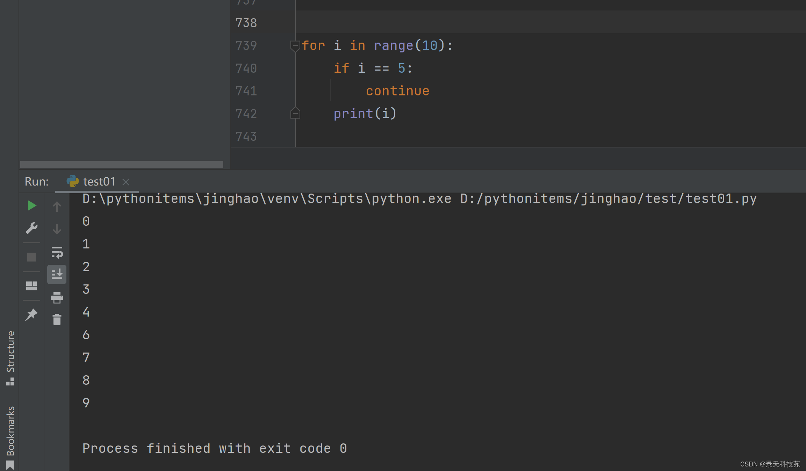Click output value 4 in the console

[86, 312]
